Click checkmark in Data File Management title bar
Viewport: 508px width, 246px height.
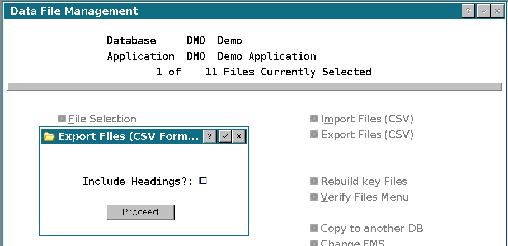pos(484,11)
